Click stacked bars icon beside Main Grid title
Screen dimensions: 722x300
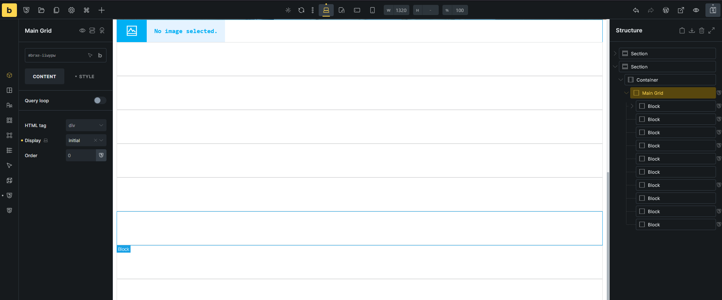pyautogui.click(x=92, y=30)
